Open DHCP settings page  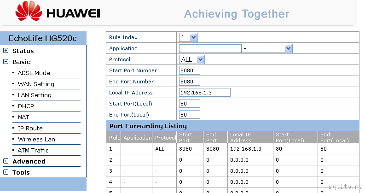[26, 106]
